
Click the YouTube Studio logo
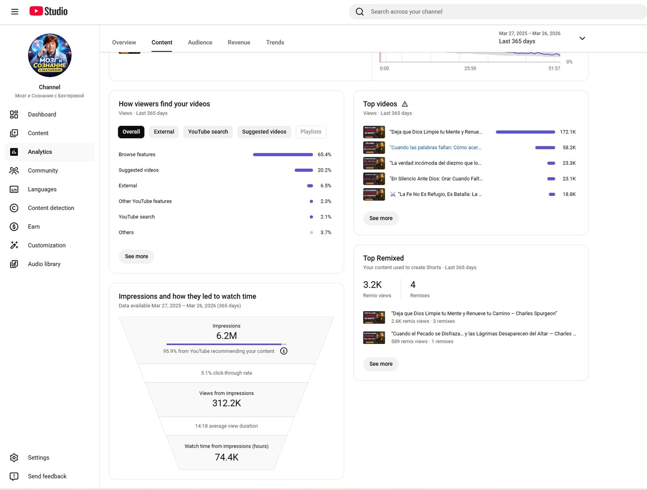click(x=49, y=11)
